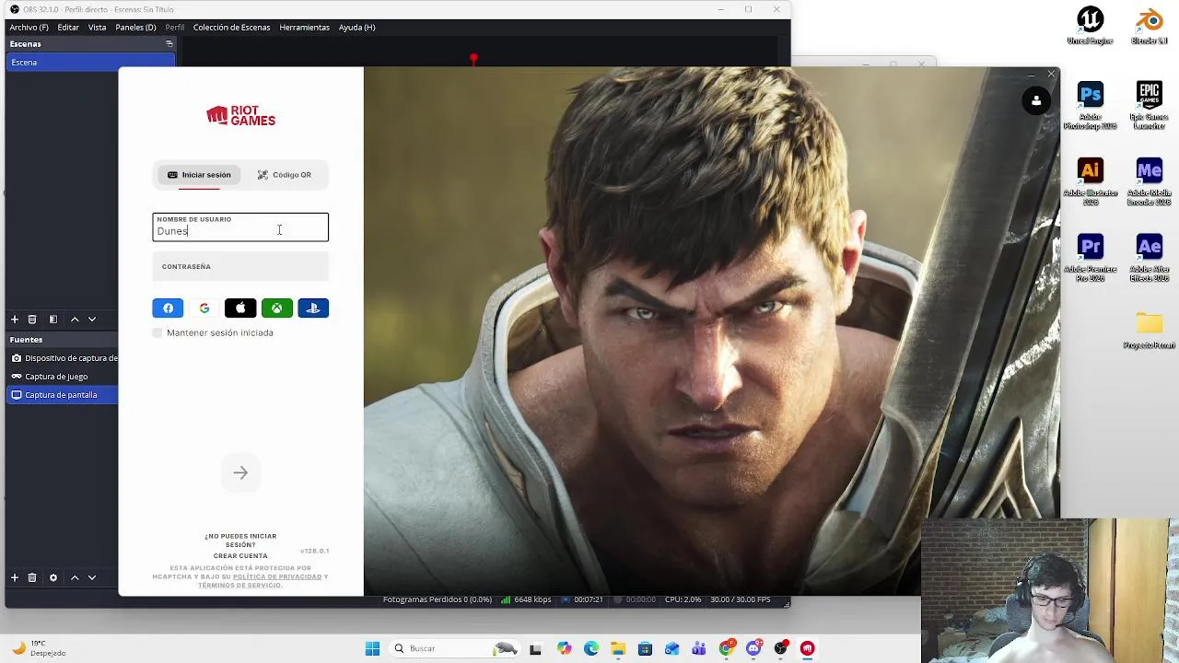
Task: Toggle Mantener sesión iniciada checkbox
Action: (x=158, y=333)
